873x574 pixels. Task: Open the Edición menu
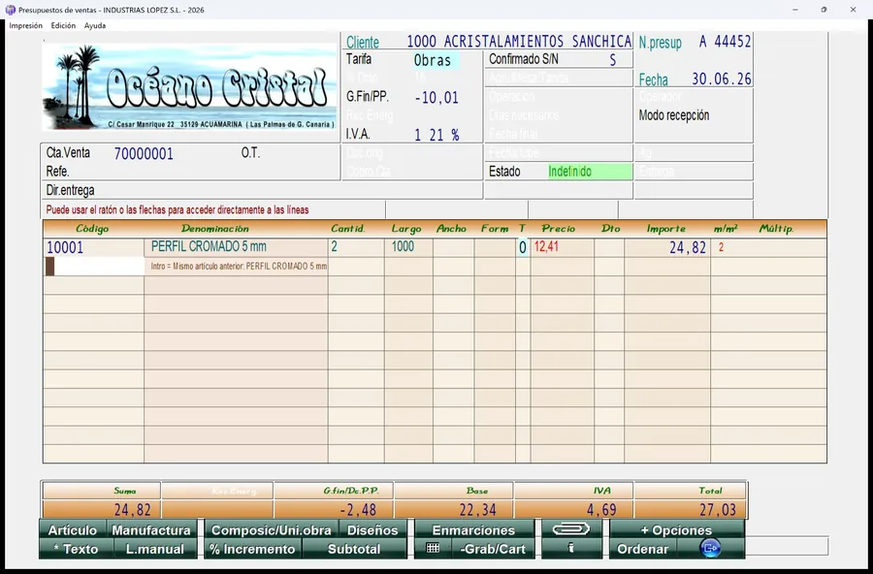pos(63,25)
